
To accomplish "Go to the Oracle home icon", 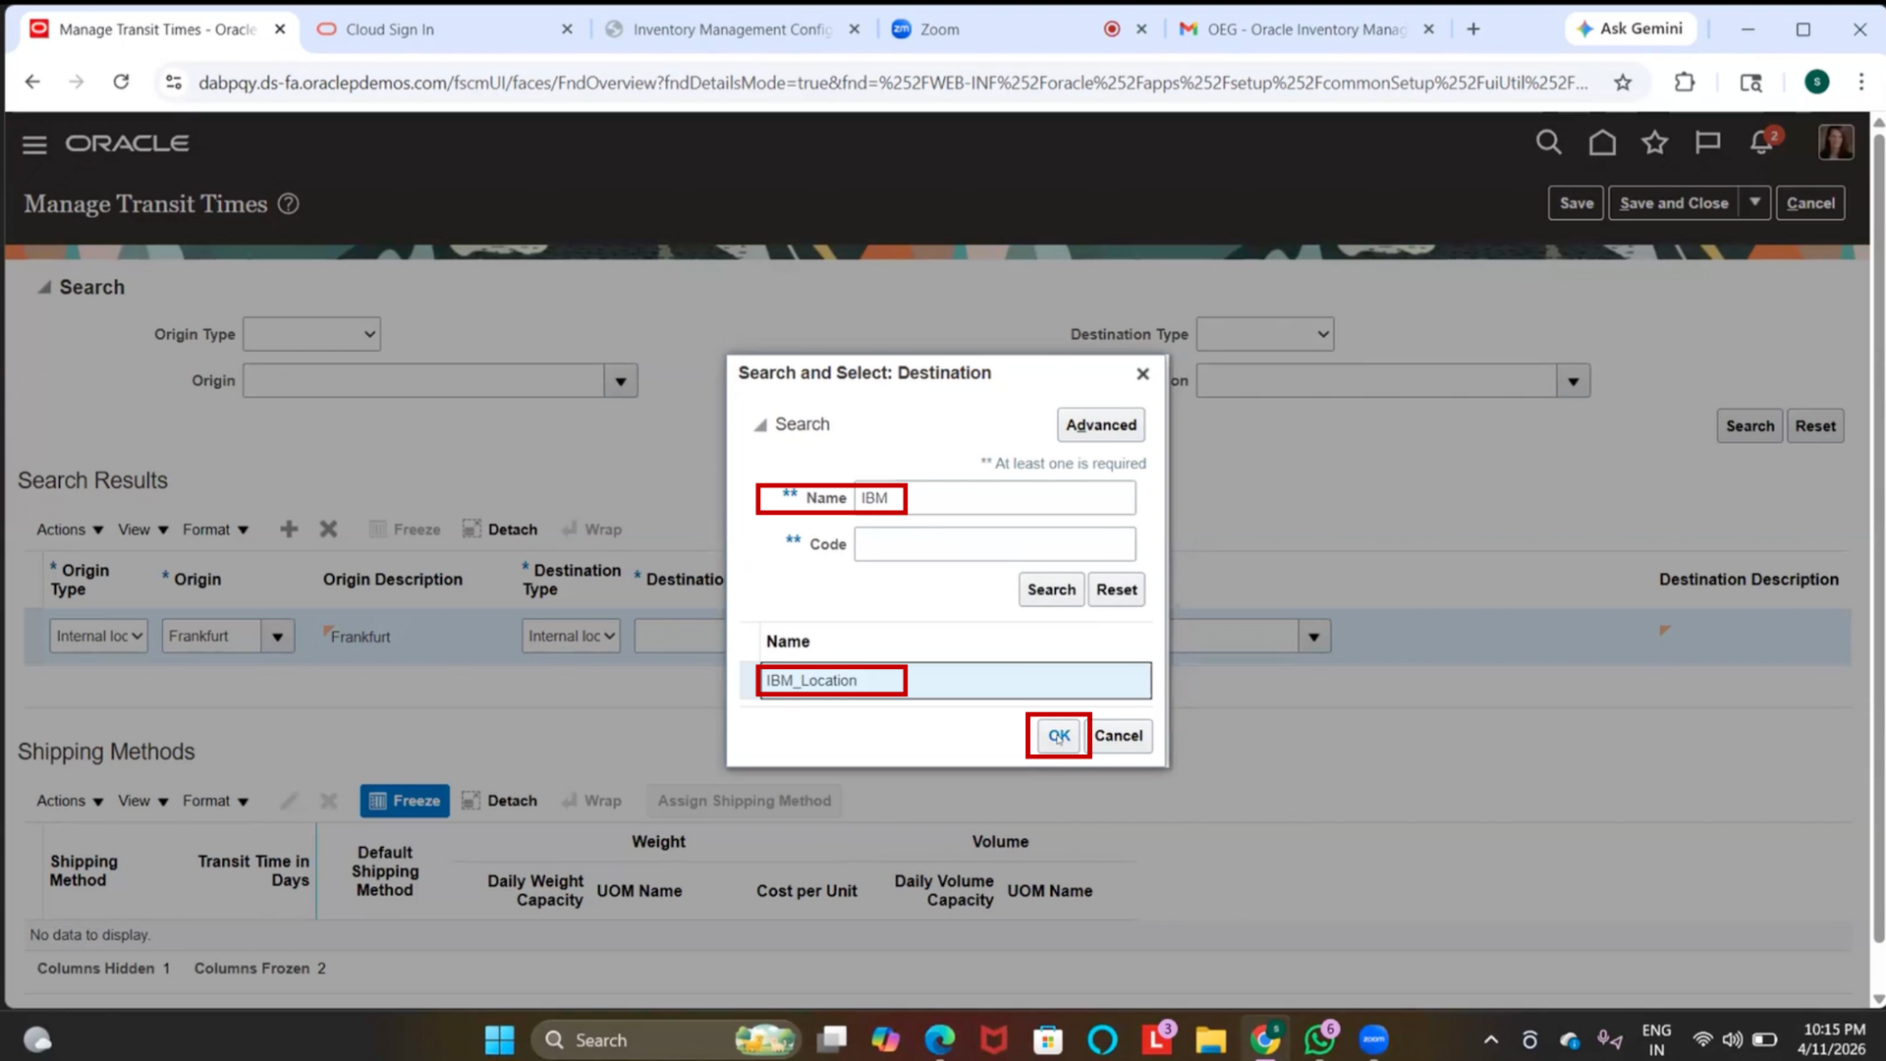I will click(1602, 143).
